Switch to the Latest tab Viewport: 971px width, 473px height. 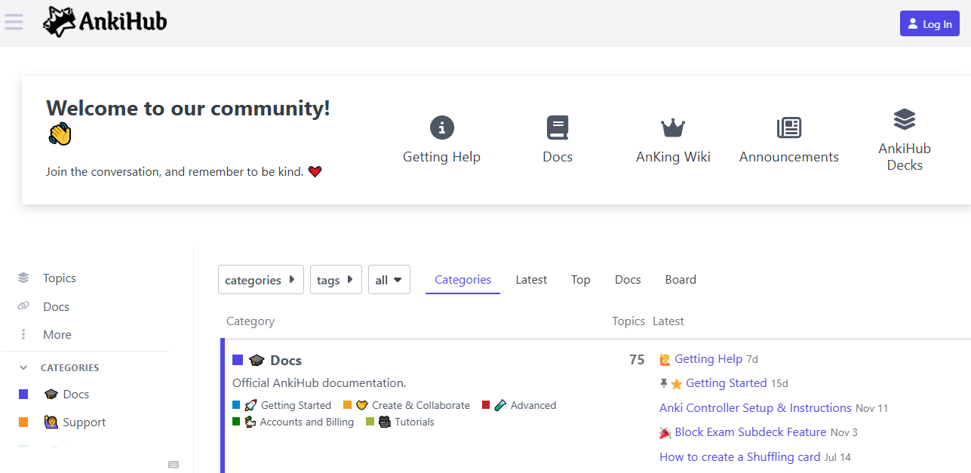[x=531, y=280]
